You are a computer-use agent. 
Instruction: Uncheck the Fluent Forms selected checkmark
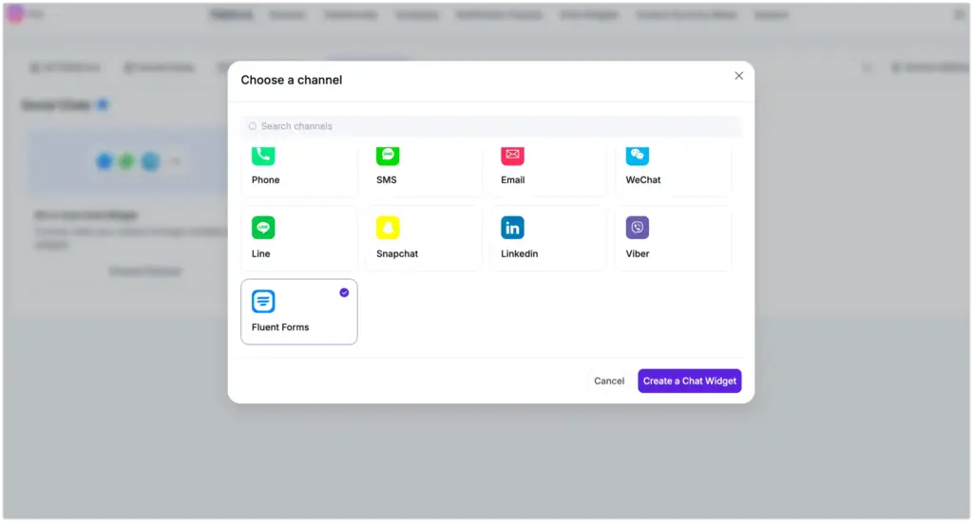(344, 292)
